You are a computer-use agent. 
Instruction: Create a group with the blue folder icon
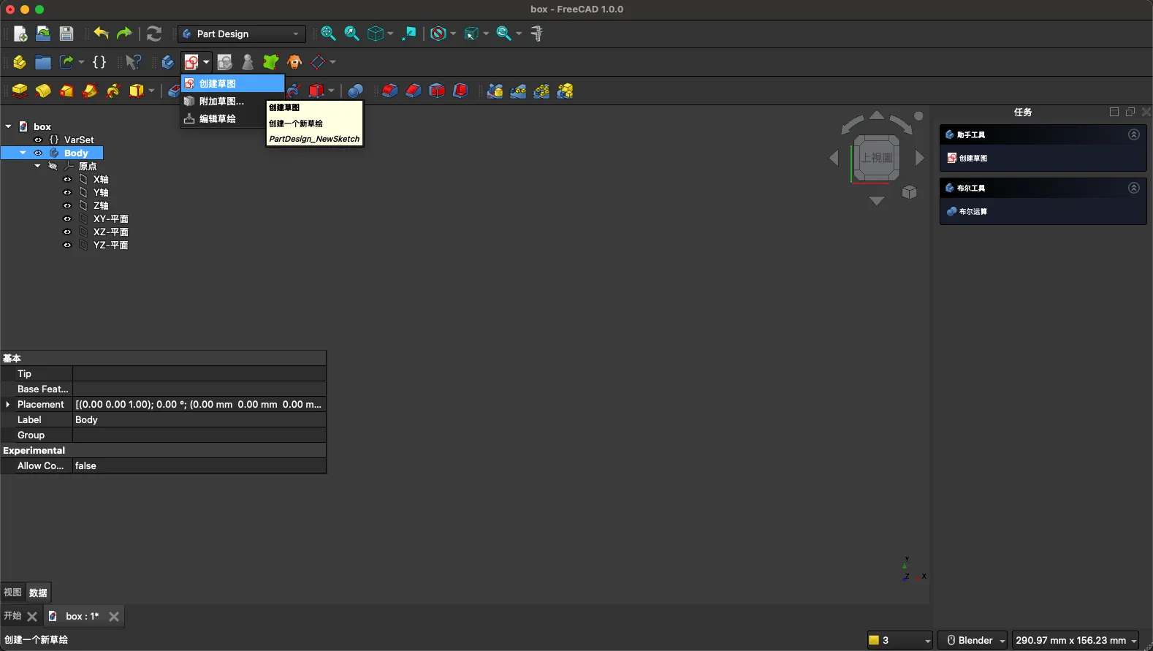click(43, 62)
